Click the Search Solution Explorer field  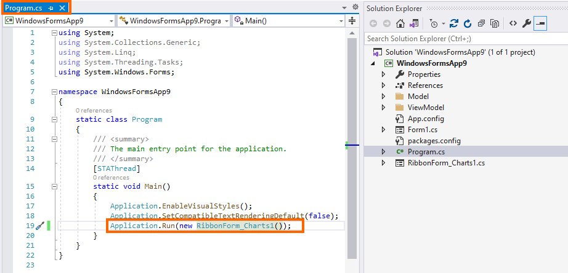[x=466, y=38]
